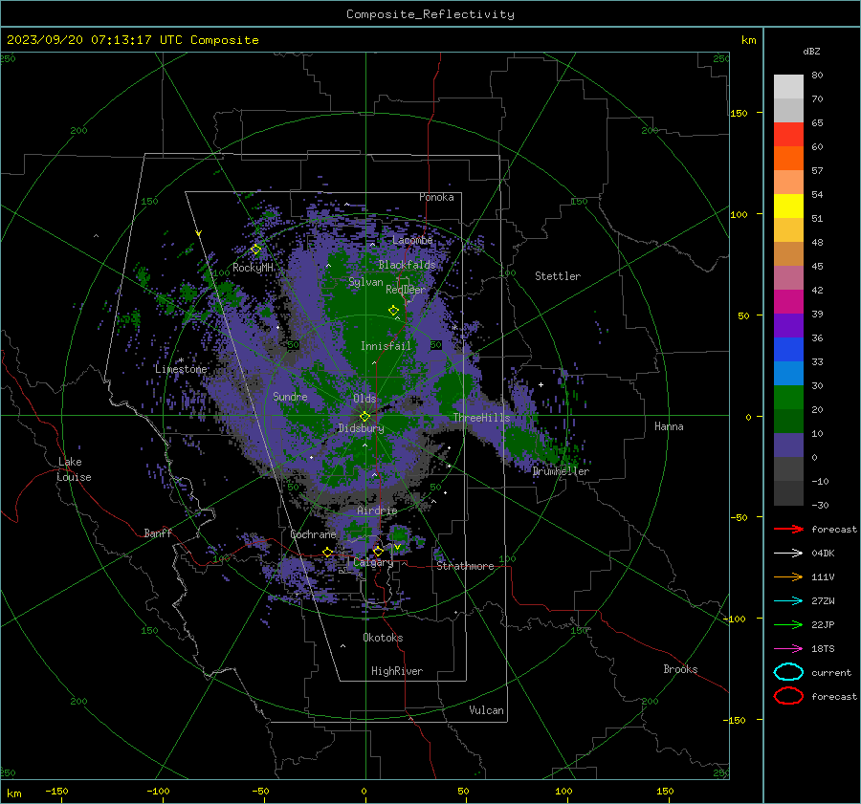Click the RedDeer city label

tap(406, 290)
